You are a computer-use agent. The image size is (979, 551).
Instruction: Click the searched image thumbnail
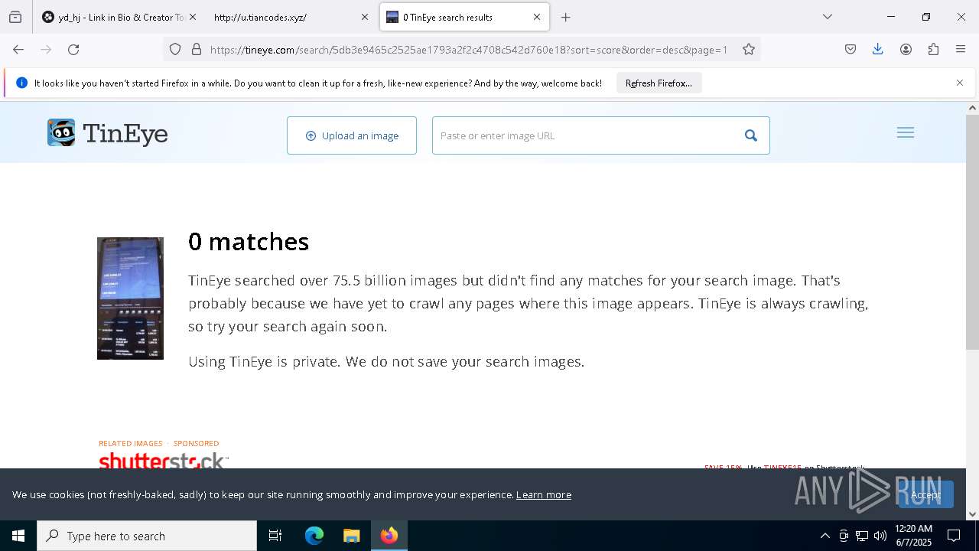(x=130, y=298)
